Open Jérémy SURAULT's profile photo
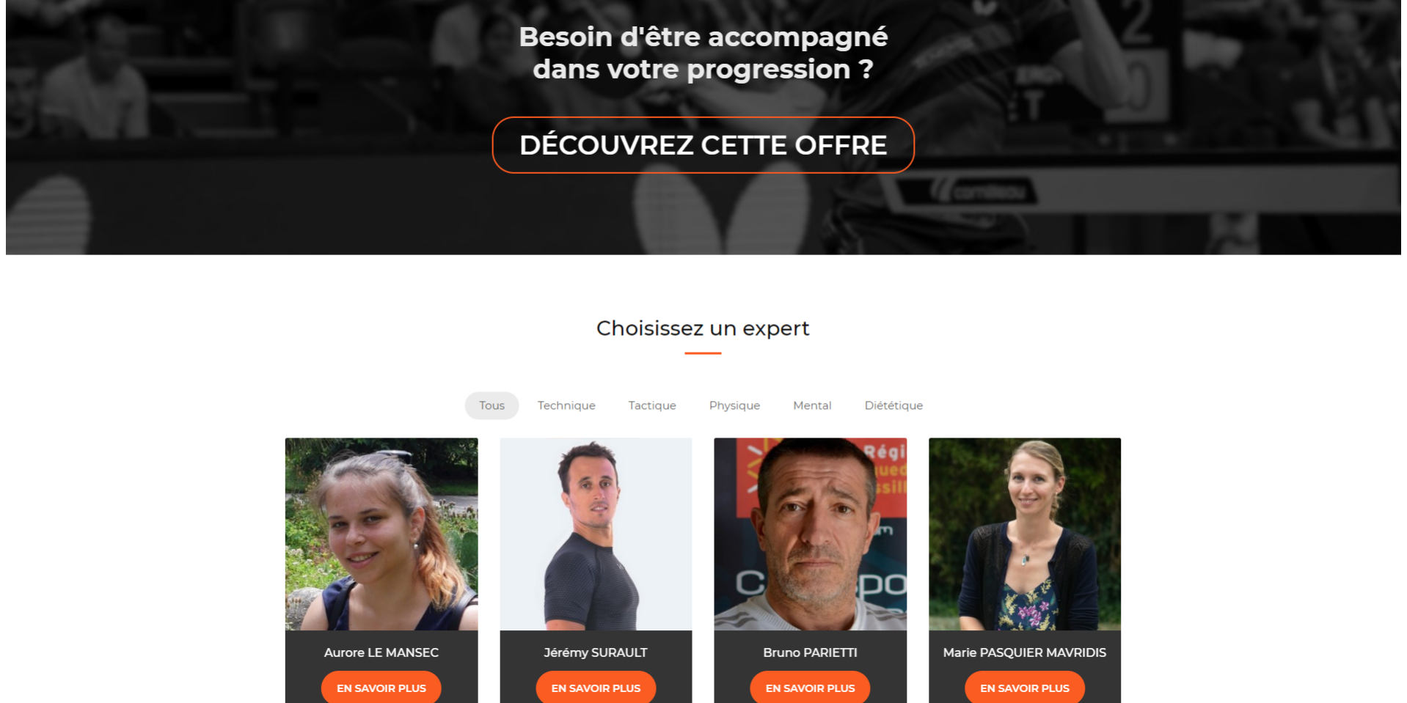 596,534
